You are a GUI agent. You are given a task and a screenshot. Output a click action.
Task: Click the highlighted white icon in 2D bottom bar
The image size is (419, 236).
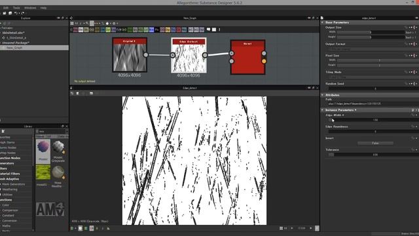[x=80, y=228]
